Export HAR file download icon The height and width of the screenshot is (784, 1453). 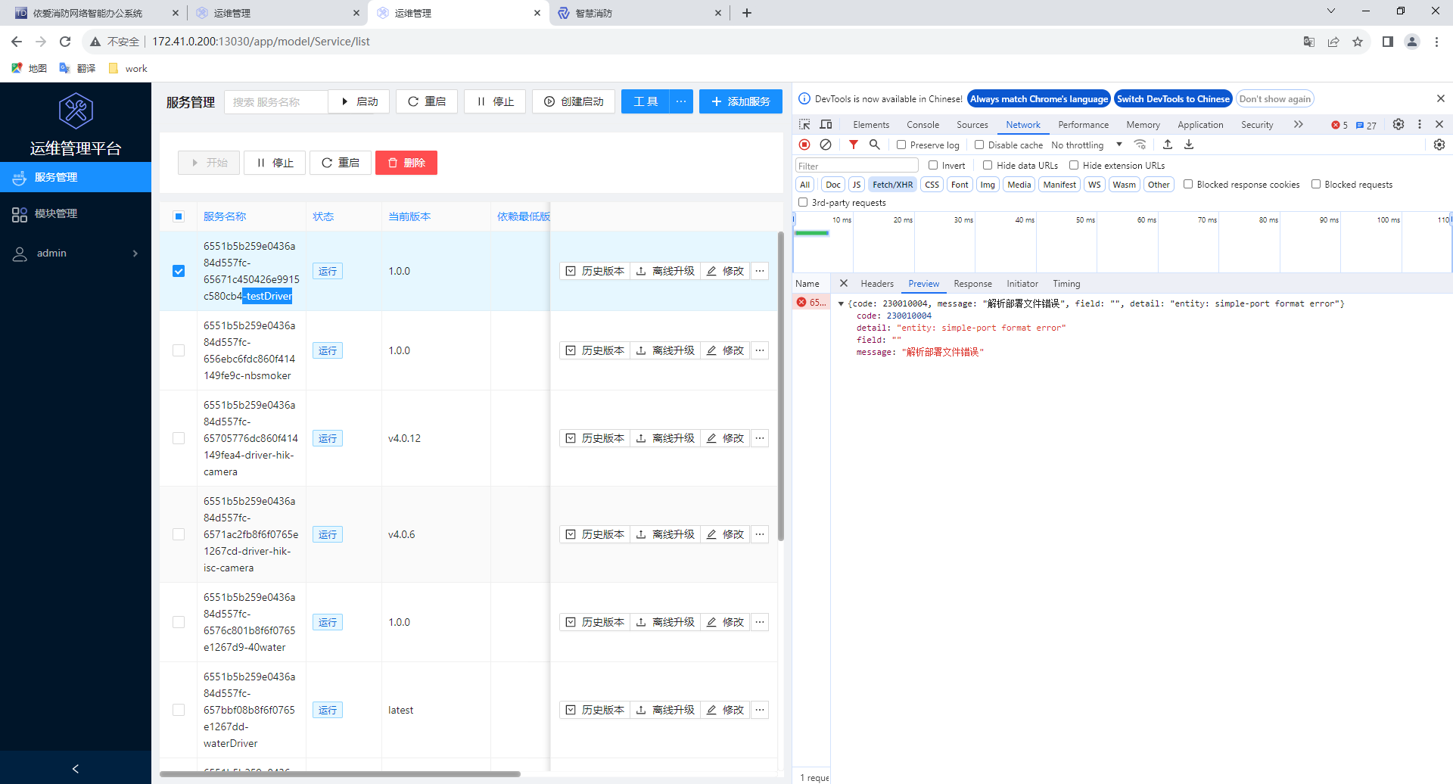1189,145
